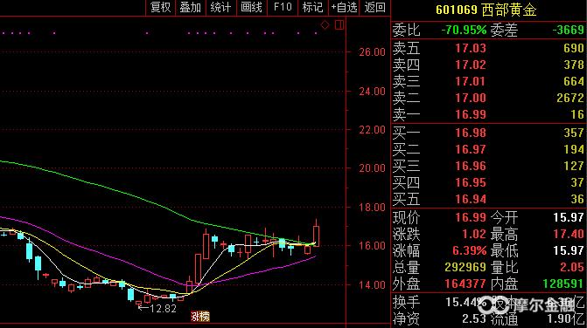The width and height of the screenshot is (587, 328).
Task: Click 卖五 volume 690
Action: click(x=574, y=48)
